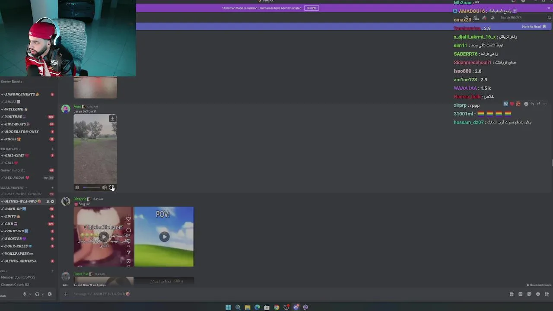Image resolution: width=553 pixels, height=311 pixels.
Task: Open the CMD channel
Action: 27,224
